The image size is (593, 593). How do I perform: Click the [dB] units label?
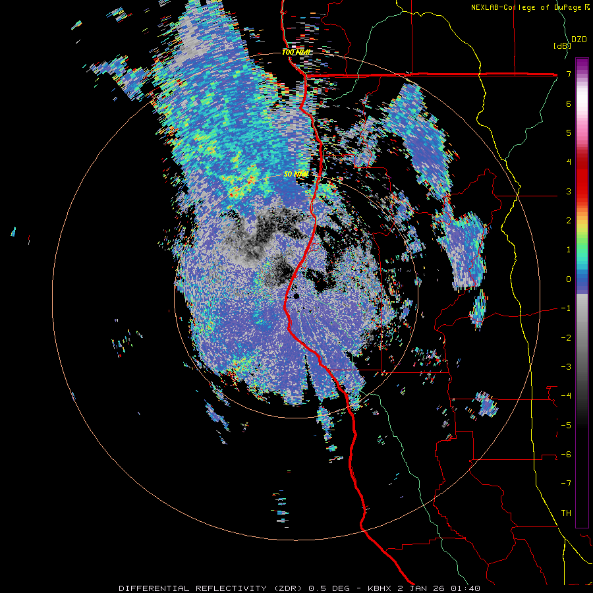[562, 45]
